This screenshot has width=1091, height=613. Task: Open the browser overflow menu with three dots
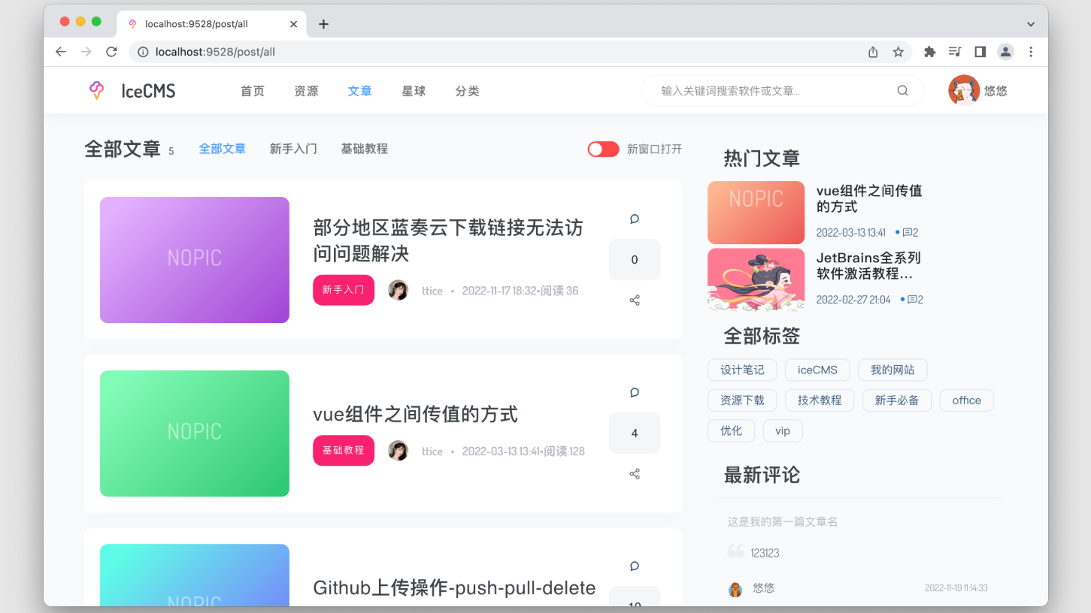(1031, 52)
